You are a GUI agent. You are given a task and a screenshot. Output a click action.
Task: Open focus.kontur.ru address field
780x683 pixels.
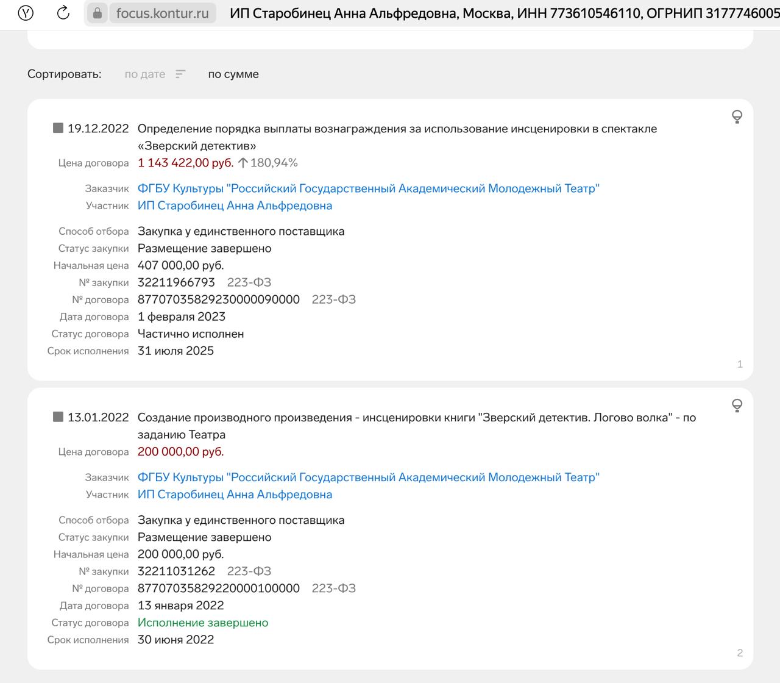[x=162, y=13]
